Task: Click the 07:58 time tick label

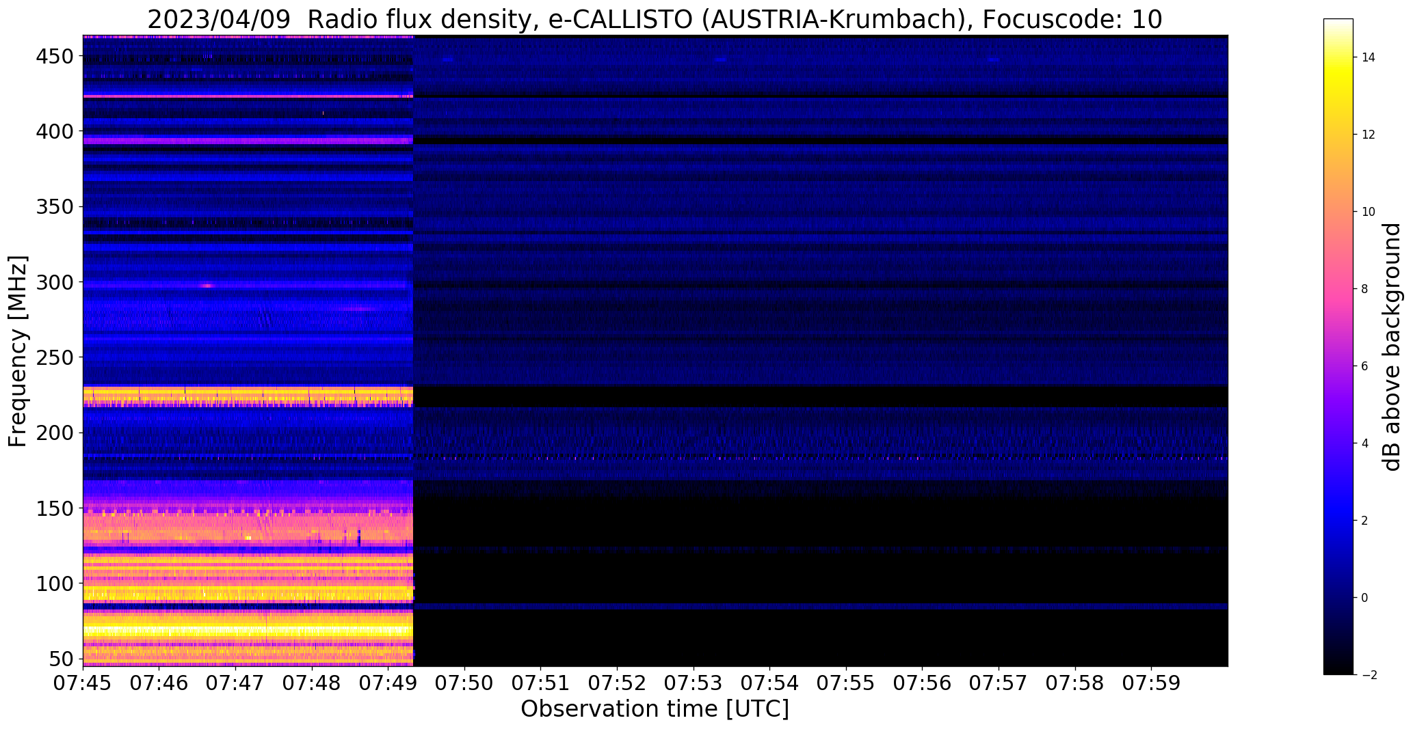Action: coord(1075,683)
